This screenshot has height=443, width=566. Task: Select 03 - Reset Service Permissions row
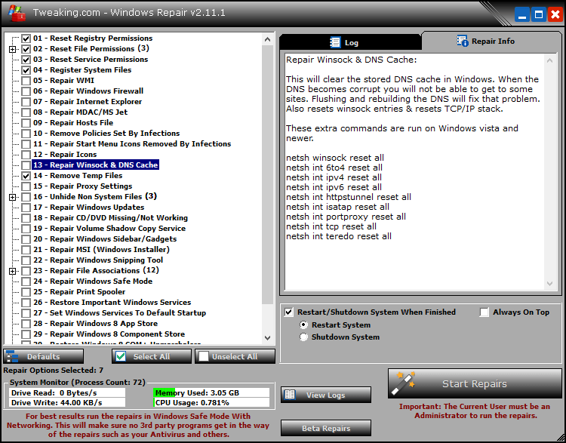coord(91,60)
